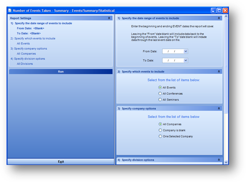Click the scroll down arrow of right panel
The image size is (246, 182).
(226, 162)
